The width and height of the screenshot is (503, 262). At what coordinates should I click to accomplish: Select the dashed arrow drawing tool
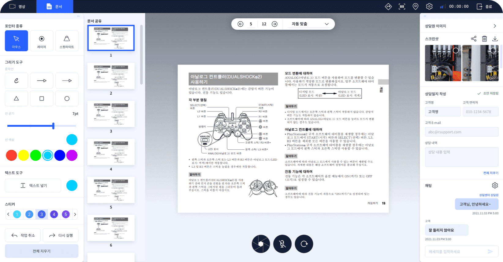(x=67, y=81)
